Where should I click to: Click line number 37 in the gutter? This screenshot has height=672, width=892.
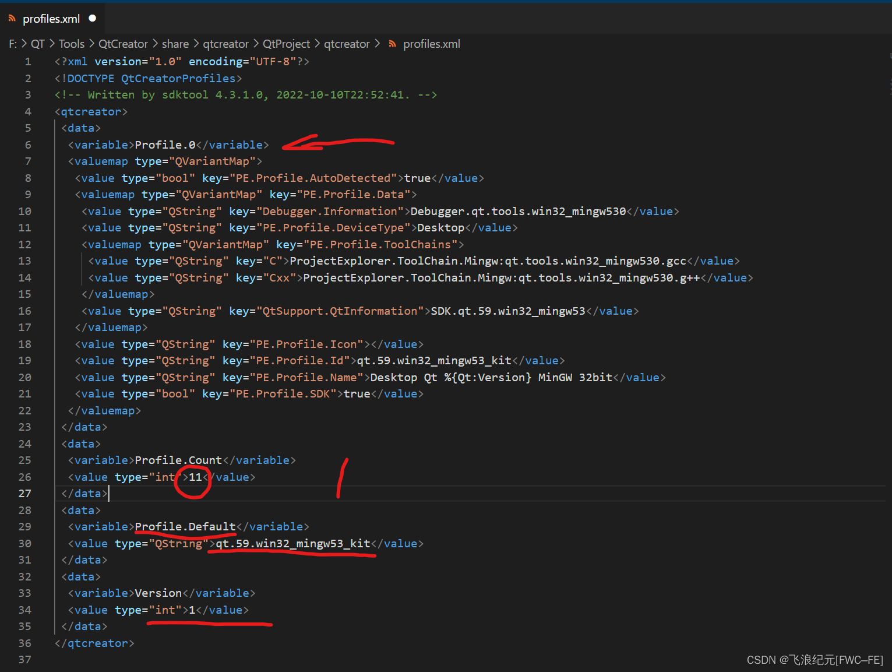click(24, 660)
